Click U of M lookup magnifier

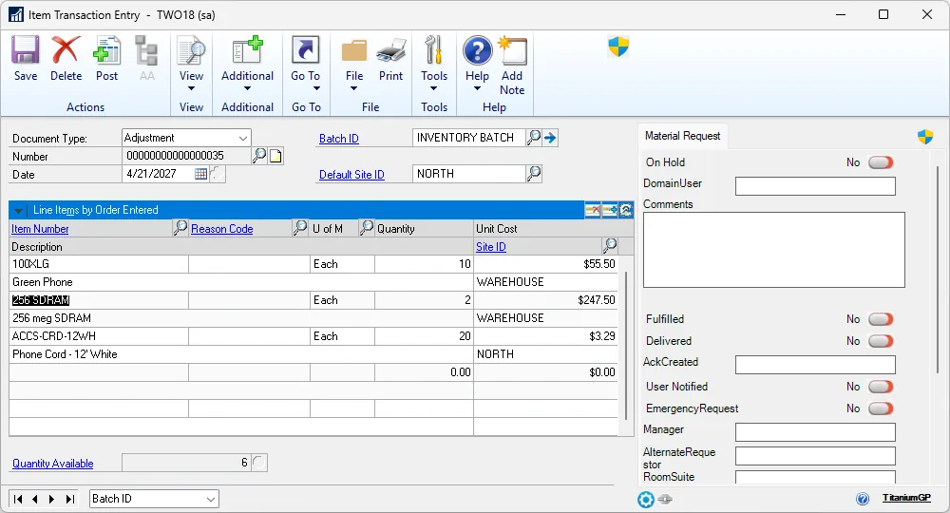[366, 228]
